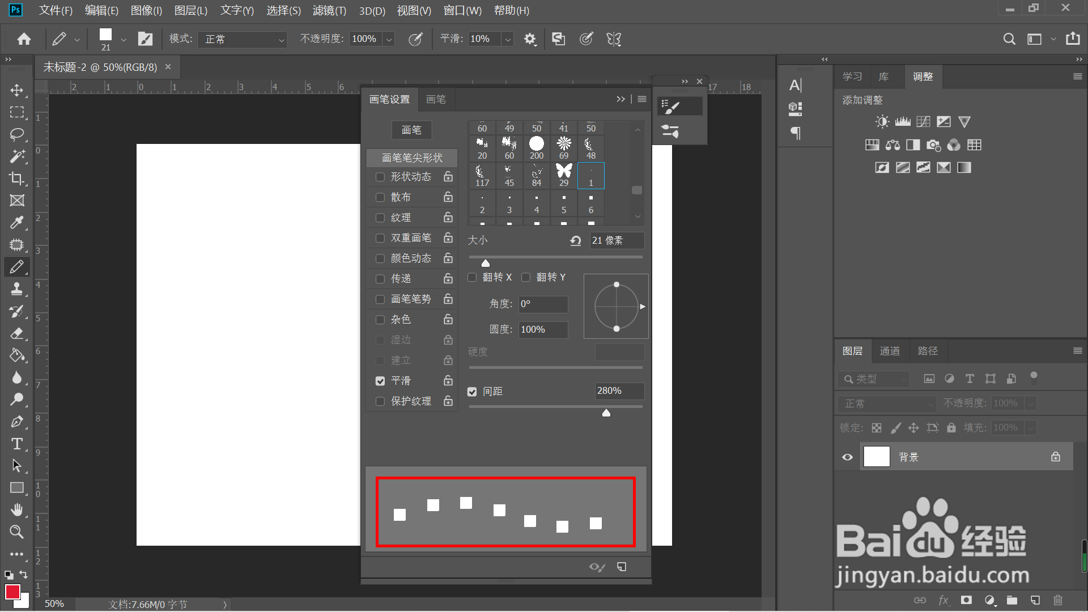Click the red foreground color swatch
This screenshot has width=1088, height=612.
click(12, 592)
